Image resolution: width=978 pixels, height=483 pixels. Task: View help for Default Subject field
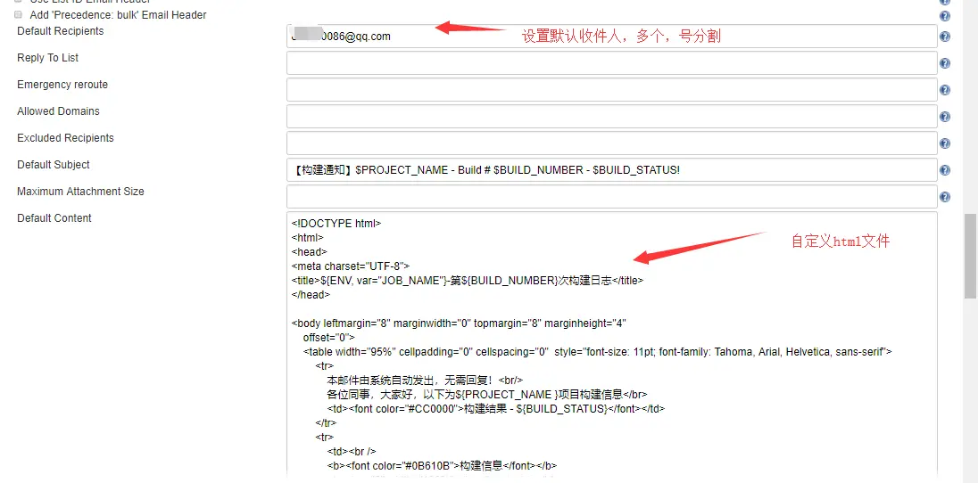pos(945,171)
